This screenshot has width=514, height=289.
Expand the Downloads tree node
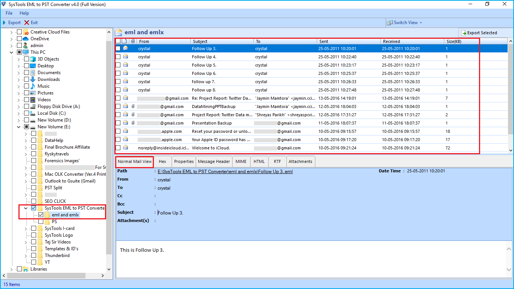pyautogui.click(x=19, y=79)
